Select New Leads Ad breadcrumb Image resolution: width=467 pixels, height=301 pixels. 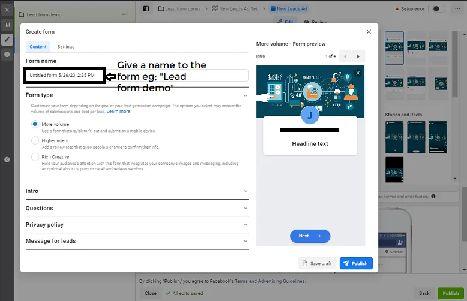289,8
